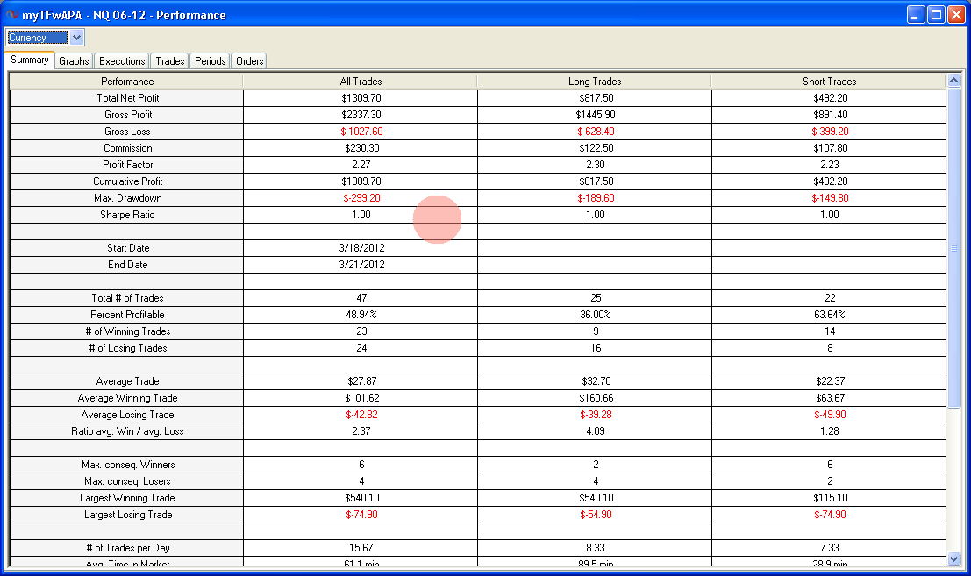971x576 pixels.
Task: Switch to the Graphs tab
Action: click(74, 61)
